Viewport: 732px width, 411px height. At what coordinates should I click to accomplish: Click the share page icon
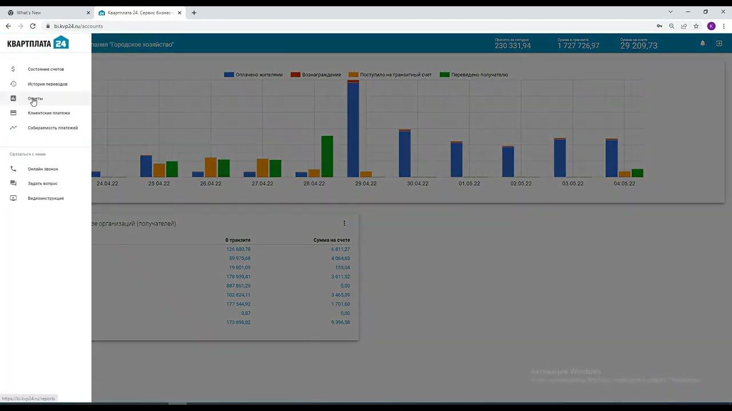[x=683, y=26]
